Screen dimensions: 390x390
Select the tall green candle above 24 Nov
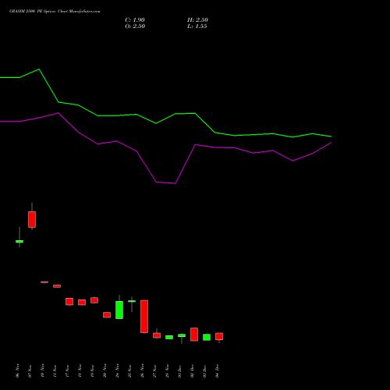pos(119,310)
